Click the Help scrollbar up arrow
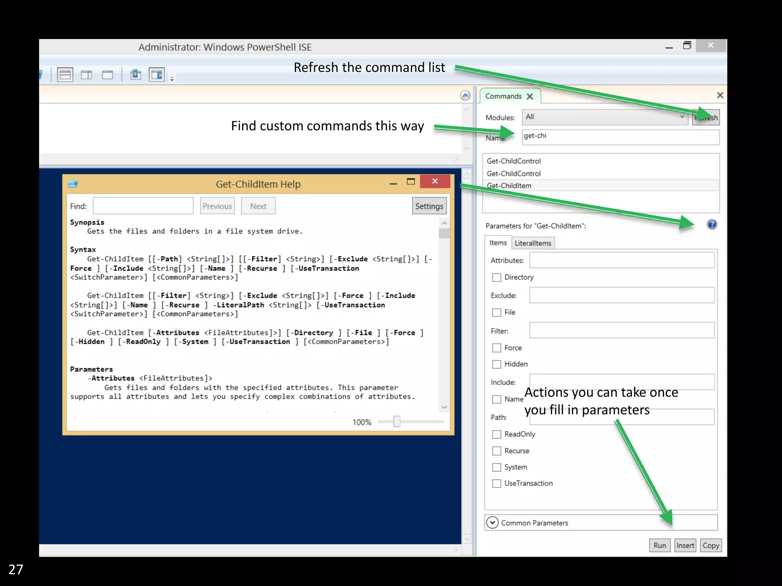This screenshot has height=586, width=782. (x=444, y=223)
